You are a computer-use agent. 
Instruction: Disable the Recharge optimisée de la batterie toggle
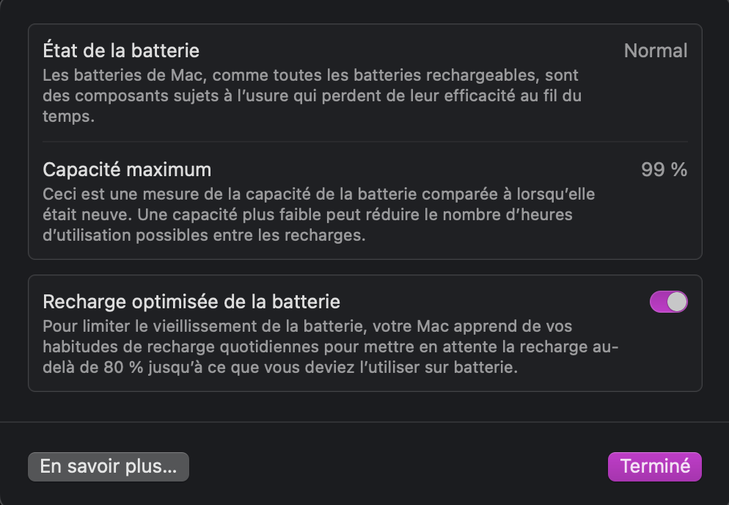(668, 302)
